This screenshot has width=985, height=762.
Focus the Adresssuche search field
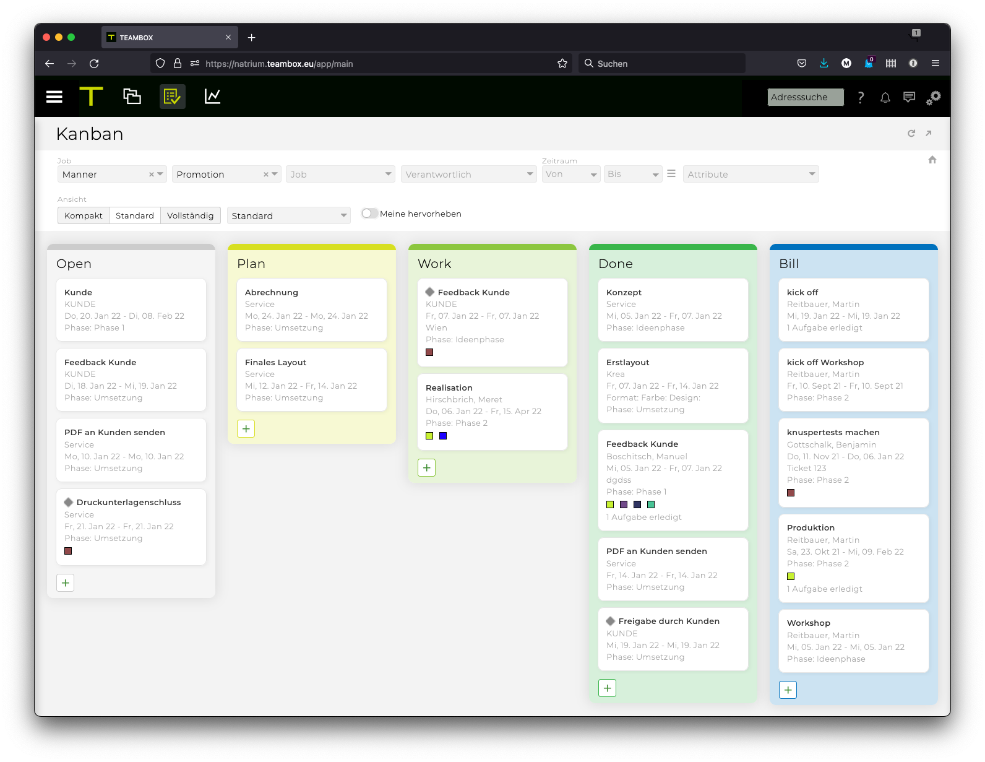click(806, 97)
